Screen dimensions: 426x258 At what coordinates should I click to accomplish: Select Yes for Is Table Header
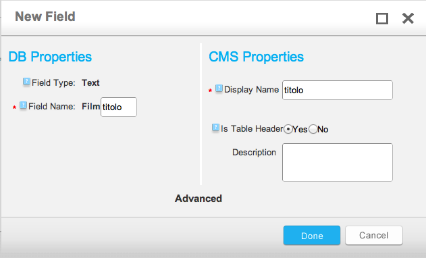288,129
